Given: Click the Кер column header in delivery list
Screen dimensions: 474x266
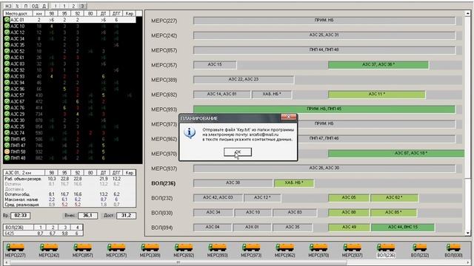Looking at the screenshot, I should [130, 13].
